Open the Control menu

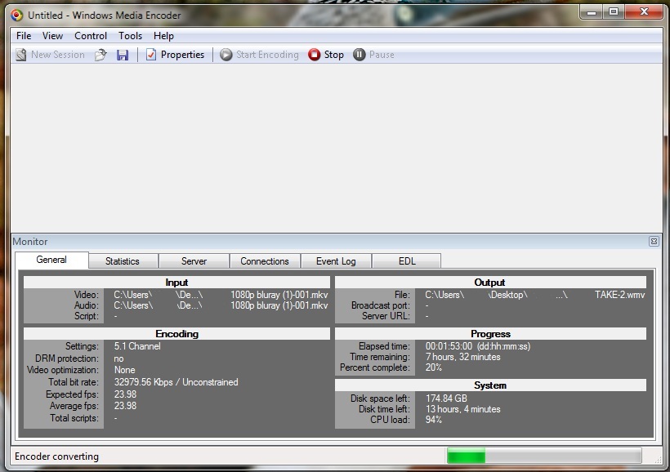(x=91, y=36)
